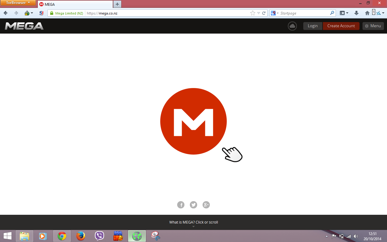Open the cloud drive icon
This screenshot has width=387, height=242.
(292, 26)
